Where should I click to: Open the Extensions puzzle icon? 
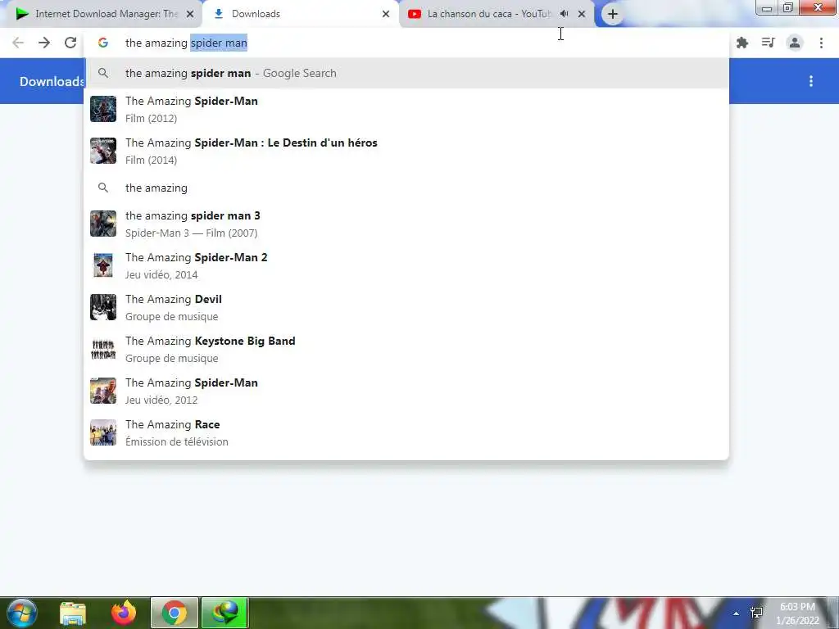pyautogui.click(x=742, y=43)
